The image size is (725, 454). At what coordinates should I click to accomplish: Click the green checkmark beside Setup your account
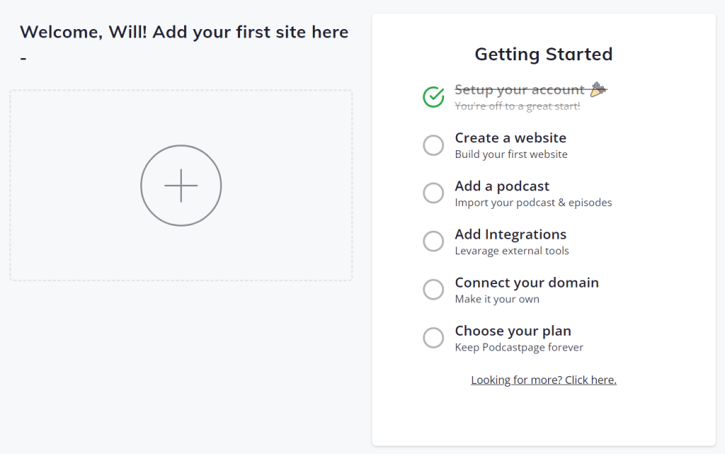click(x=433, y=96)
